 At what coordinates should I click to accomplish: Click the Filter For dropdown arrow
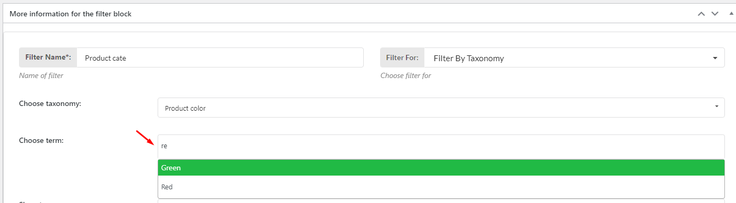[715, 58]
